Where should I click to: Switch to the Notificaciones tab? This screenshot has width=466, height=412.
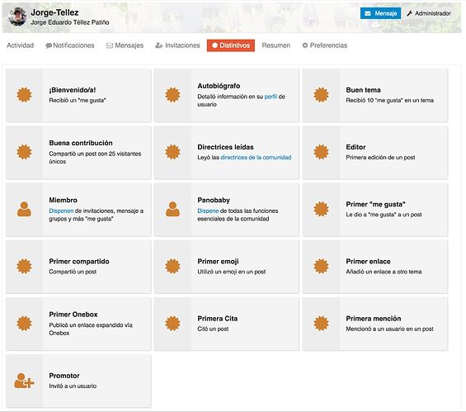[x=70, y=45]
